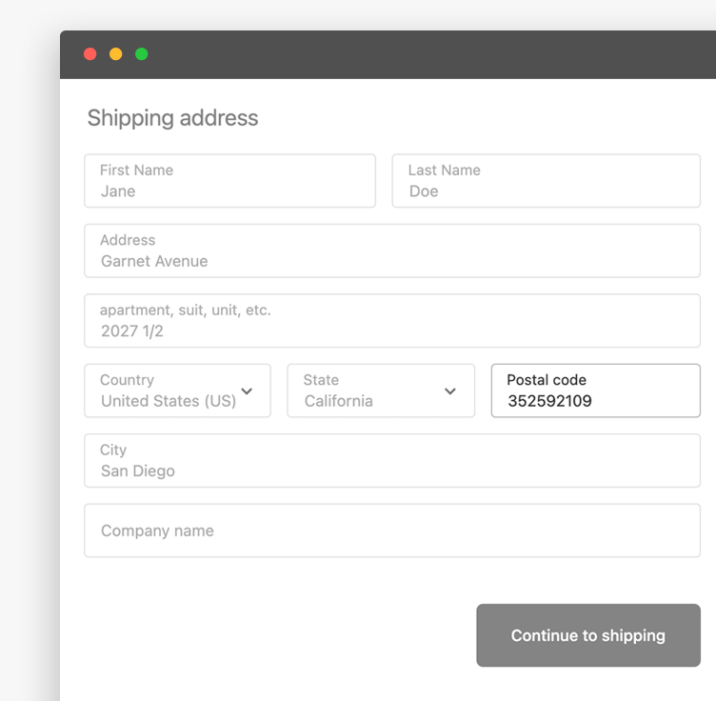The height and width of the screenshot is (701, 716).
Task: Click the green maximize window button
Action: pyautogui.click(x=142, y=54)
